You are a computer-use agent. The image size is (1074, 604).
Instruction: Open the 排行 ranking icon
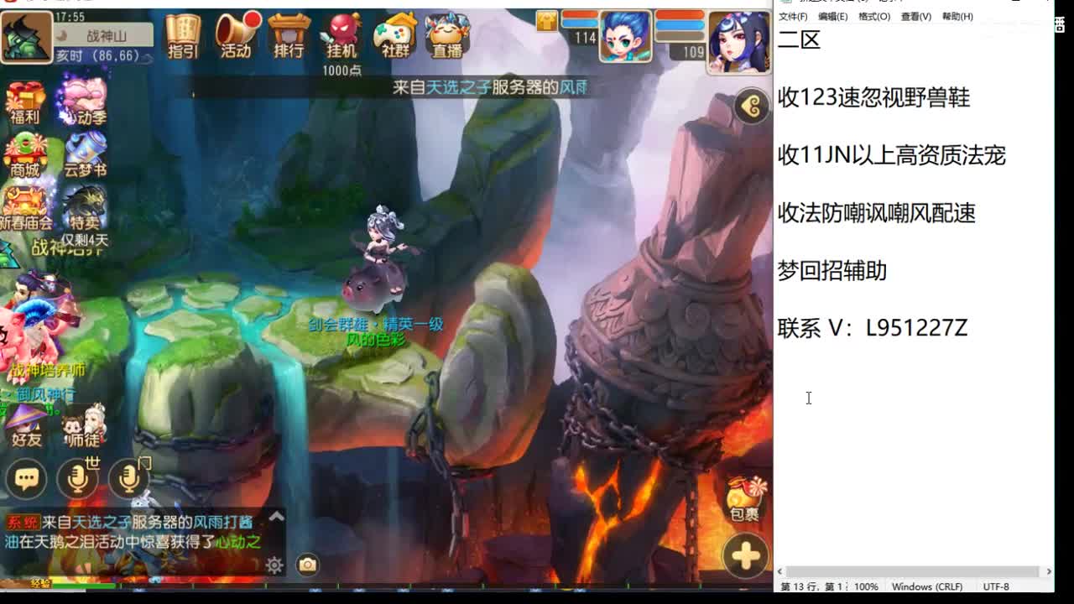289,36
